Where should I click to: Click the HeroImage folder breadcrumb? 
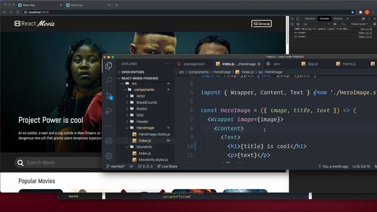click(x=222, y=72)
